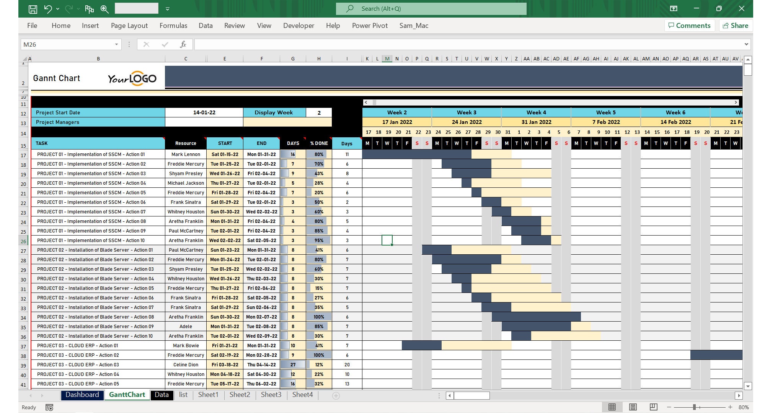Open the Undo history dropdown arrow
This screenshot has height=413, width=770.
click(57, 8)
